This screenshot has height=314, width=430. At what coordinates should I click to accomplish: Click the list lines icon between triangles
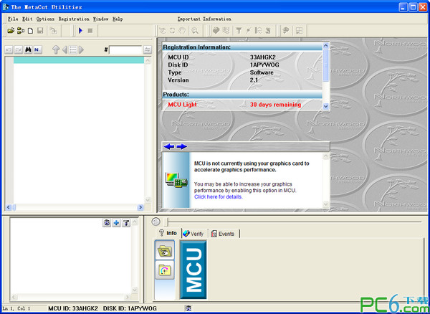pos(73,49)
